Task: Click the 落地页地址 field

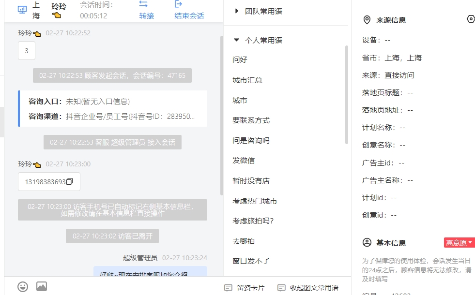Action: [x=387, y=110]
